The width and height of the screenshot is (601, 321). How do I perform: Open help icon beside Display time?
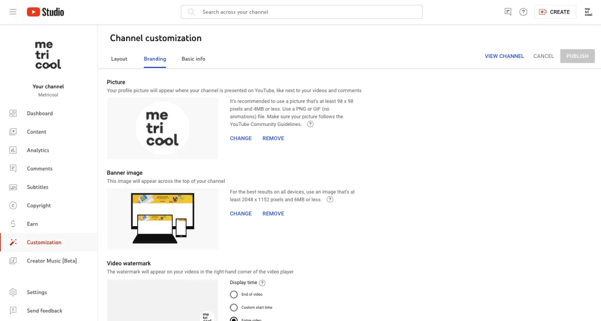click(262, 283)
